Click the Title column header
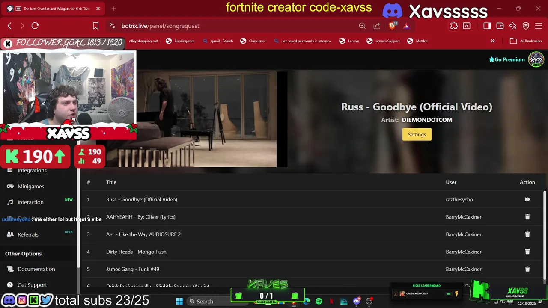Image resolution: width=548 pixels, height=308 pixels. 111,182
